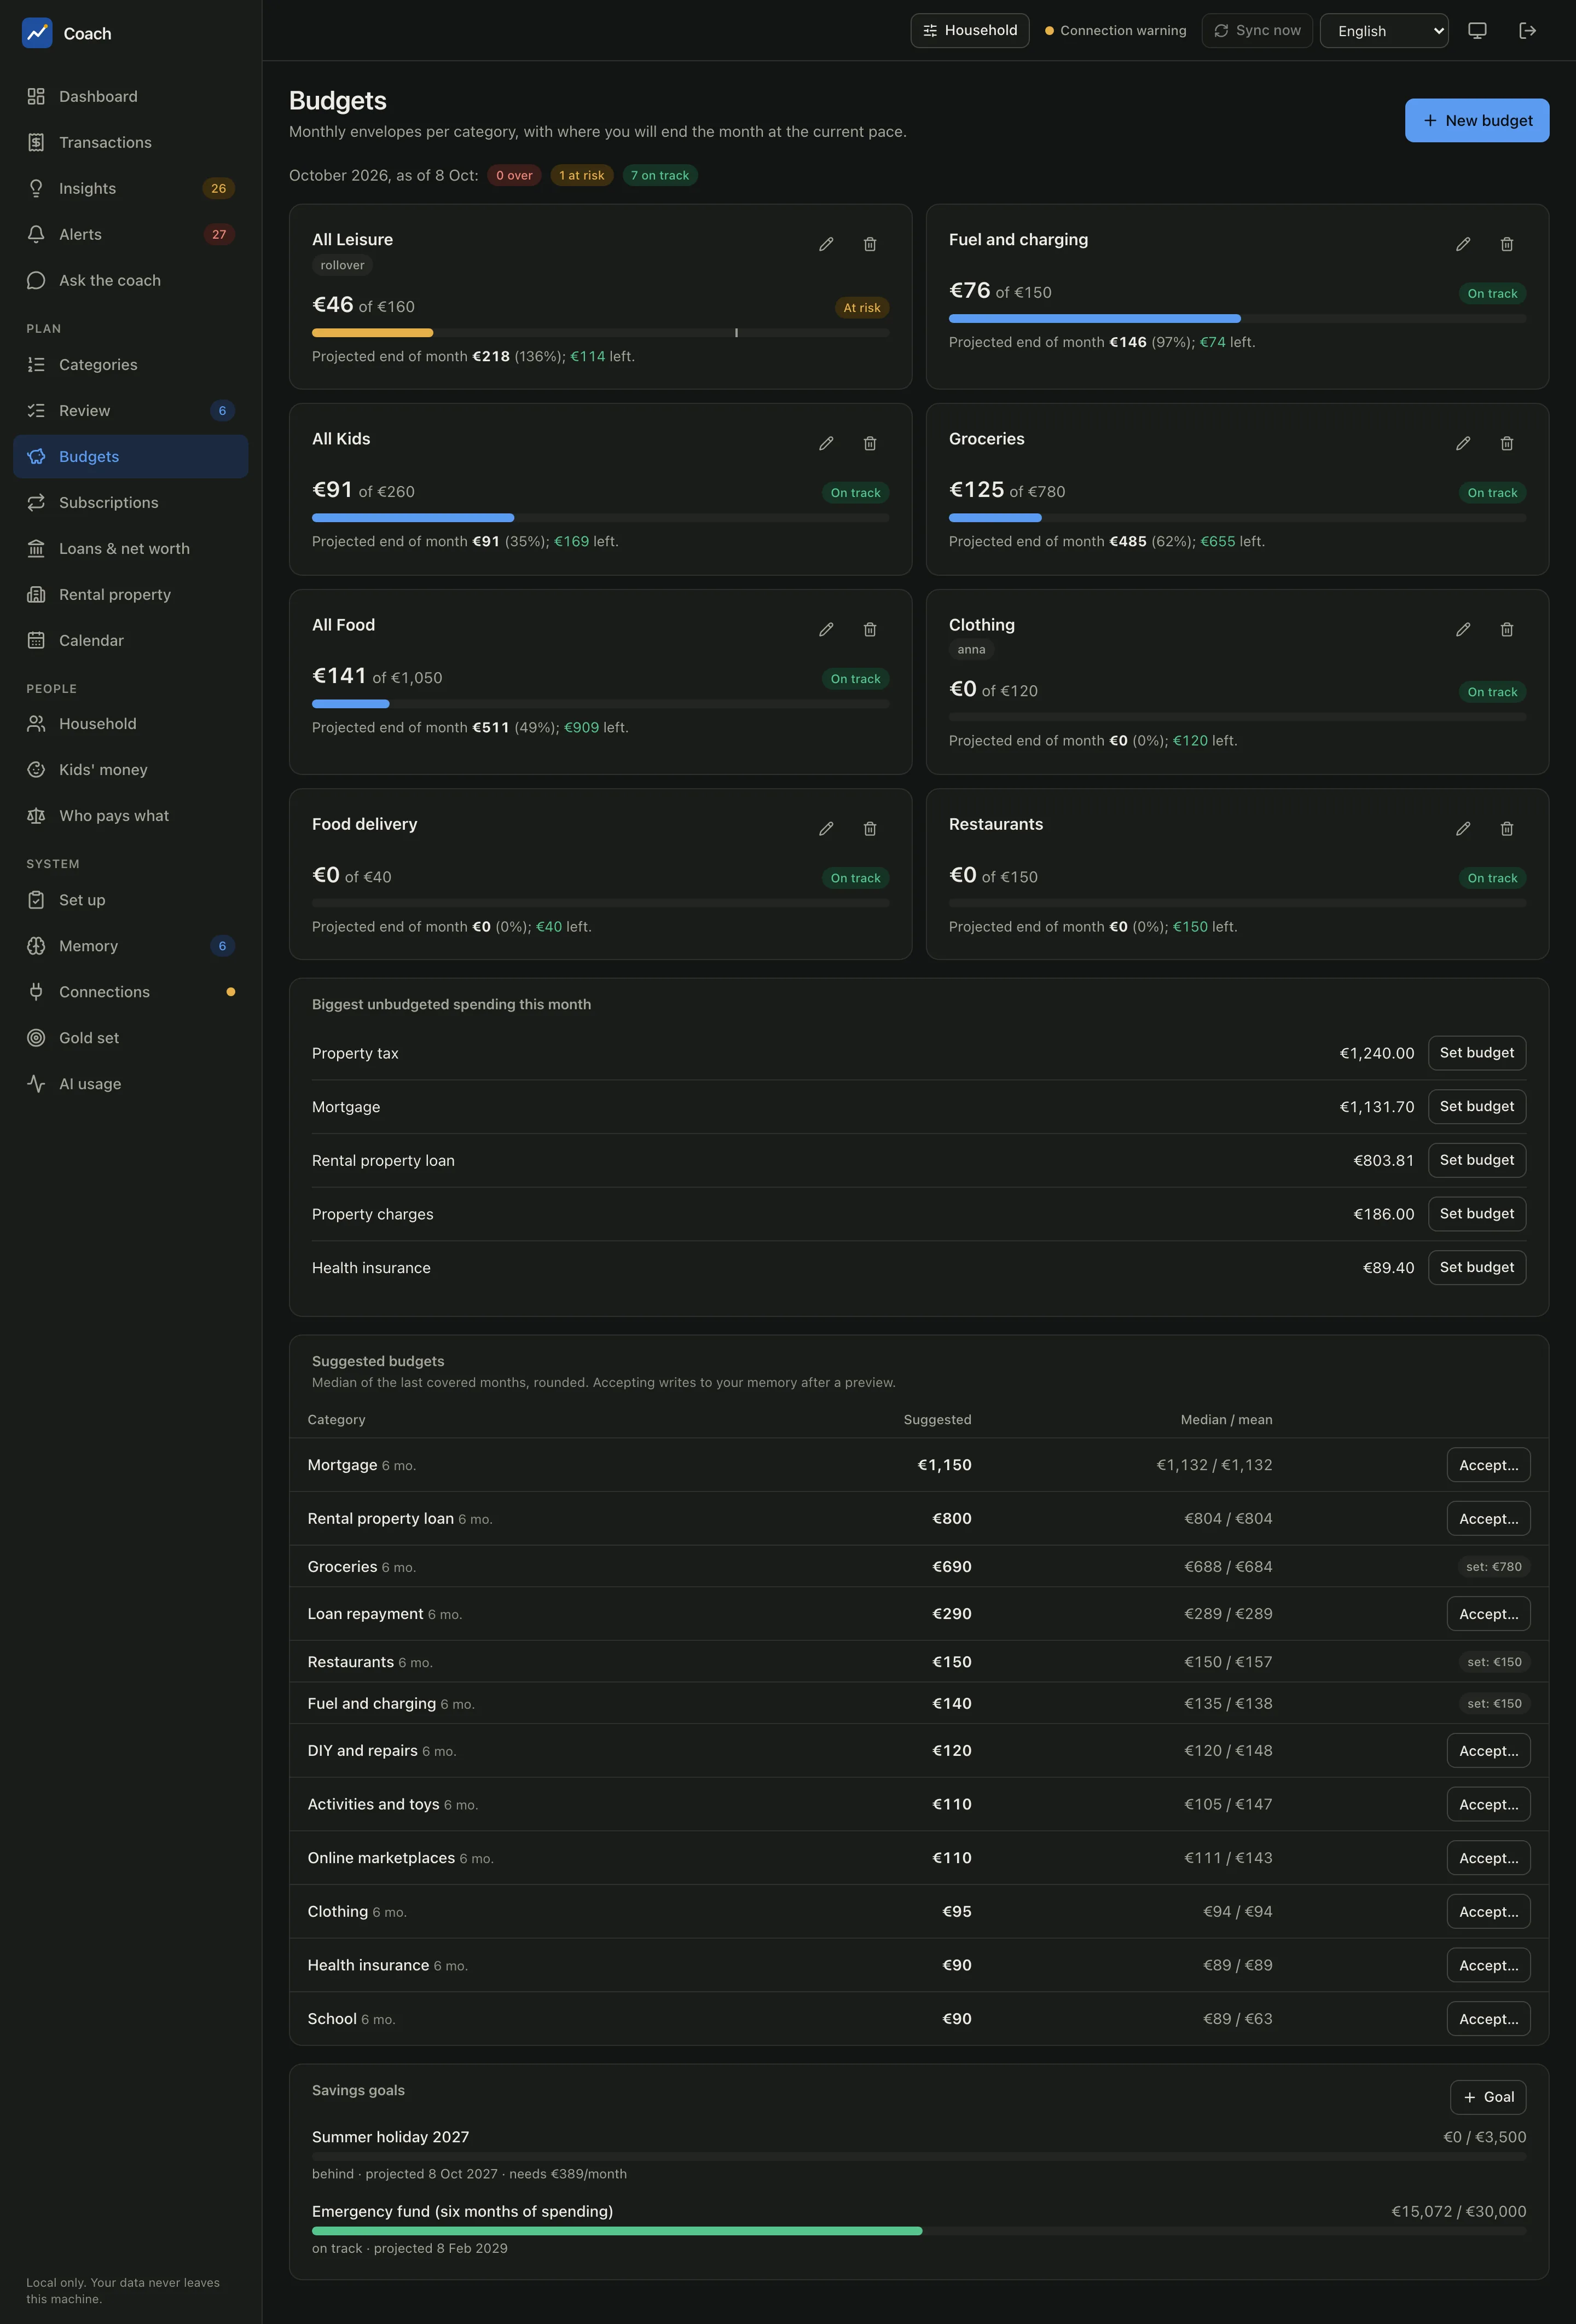Set budget for Property tax

[x=1476, y=1052]
